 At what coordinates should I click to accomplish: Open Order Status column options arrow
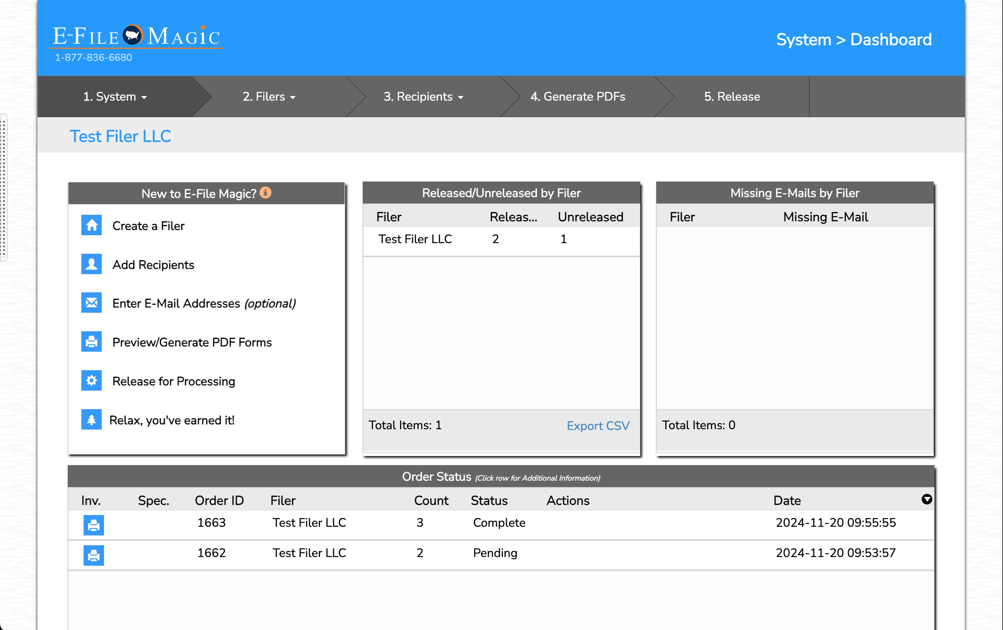click(926, 499)
